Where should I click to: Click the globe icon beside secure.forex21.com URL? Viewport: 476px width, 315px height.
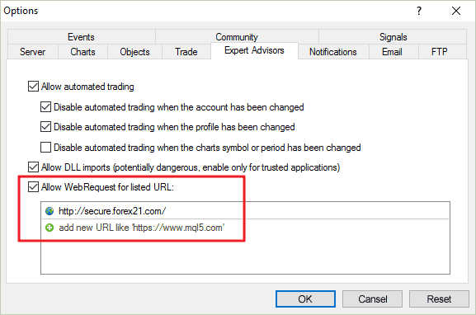click(x=49, y=211)
